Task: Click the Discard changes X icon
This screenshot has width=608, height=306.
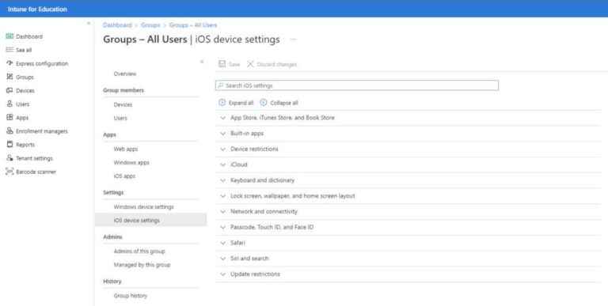Action: [x=250, y=64]
